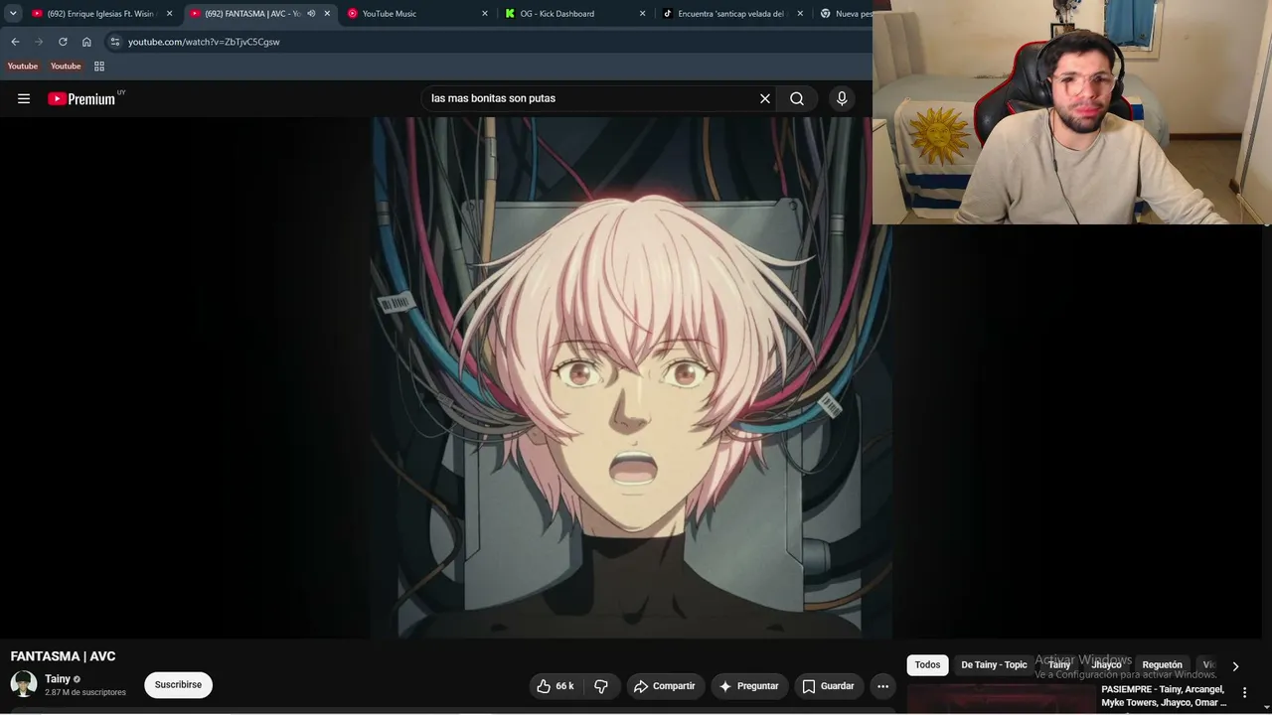Switch to the OG - Kick Dashboard tab
Screen dimensions: 1272x715
(574, 14)
